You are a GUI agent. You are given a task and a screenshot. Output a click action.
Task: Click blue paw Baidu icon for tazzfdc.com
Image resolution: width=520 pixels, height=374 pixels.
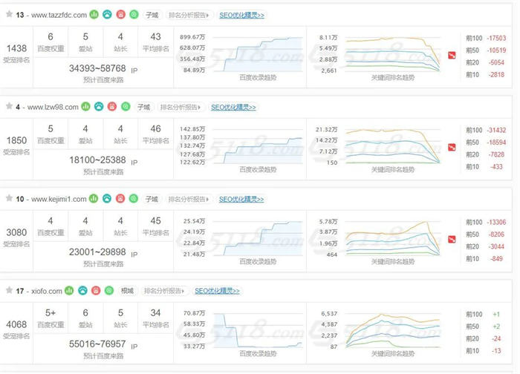pyautogui.click(x=108, y=15)
